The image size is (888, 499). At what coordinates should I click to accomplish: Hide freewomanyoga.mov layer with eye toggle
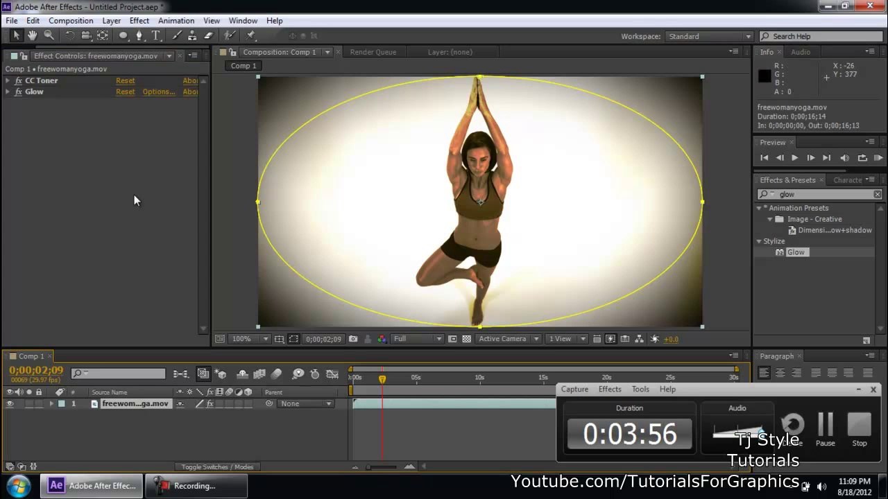[x=10, y=403]
